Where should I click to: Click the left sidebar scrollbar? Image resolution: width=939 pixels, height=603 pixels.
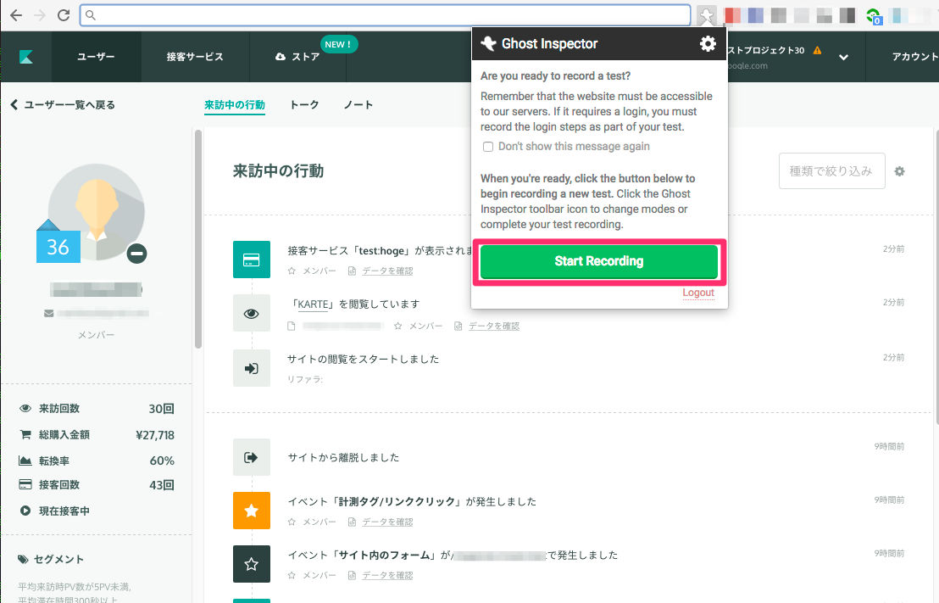pos(198,239)
